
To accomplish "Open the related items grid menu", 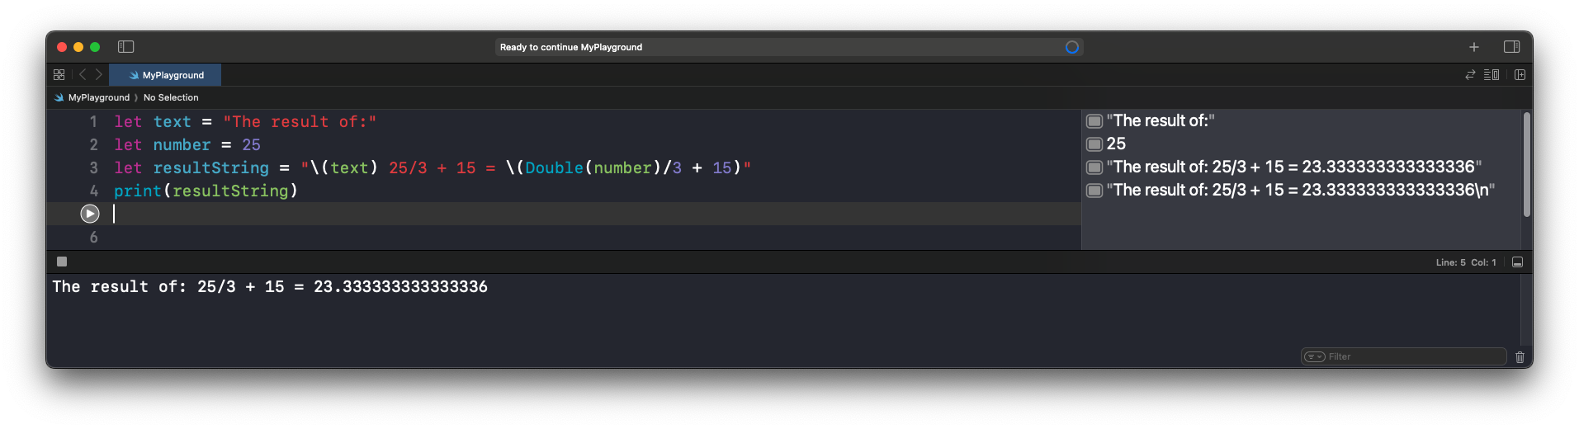I will [x=59, y=74].
